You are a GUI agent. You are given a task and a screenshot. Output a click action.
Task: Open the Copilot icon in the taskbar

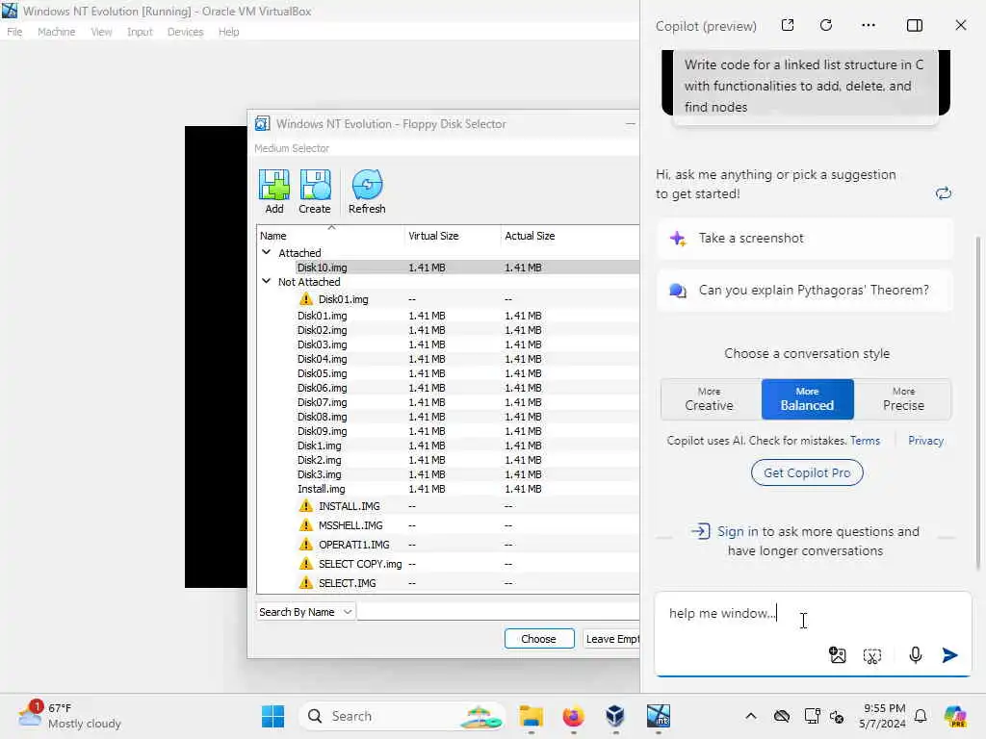pos(955,716)
